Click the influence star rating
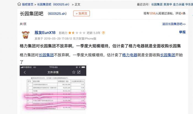Viewport: 193px width, 114px height. tap(77, 33)
